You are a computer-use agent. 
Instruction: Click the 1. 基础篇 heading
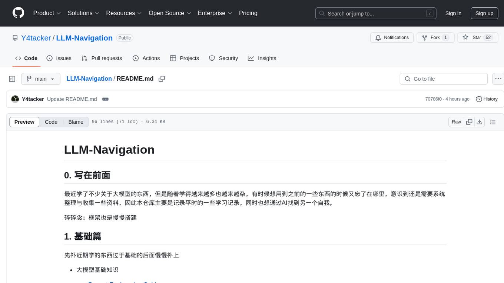(x=83, y=236)
